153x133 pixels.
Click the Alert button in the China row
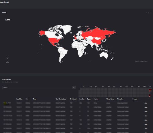pyautogui.click(x=146, y=103)
